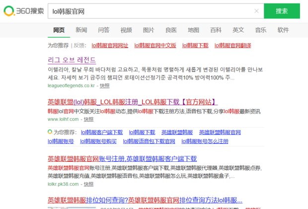View 快照 for lolkr.pk38.com result
Screen dimensions: 308x209
pos(88,184)
